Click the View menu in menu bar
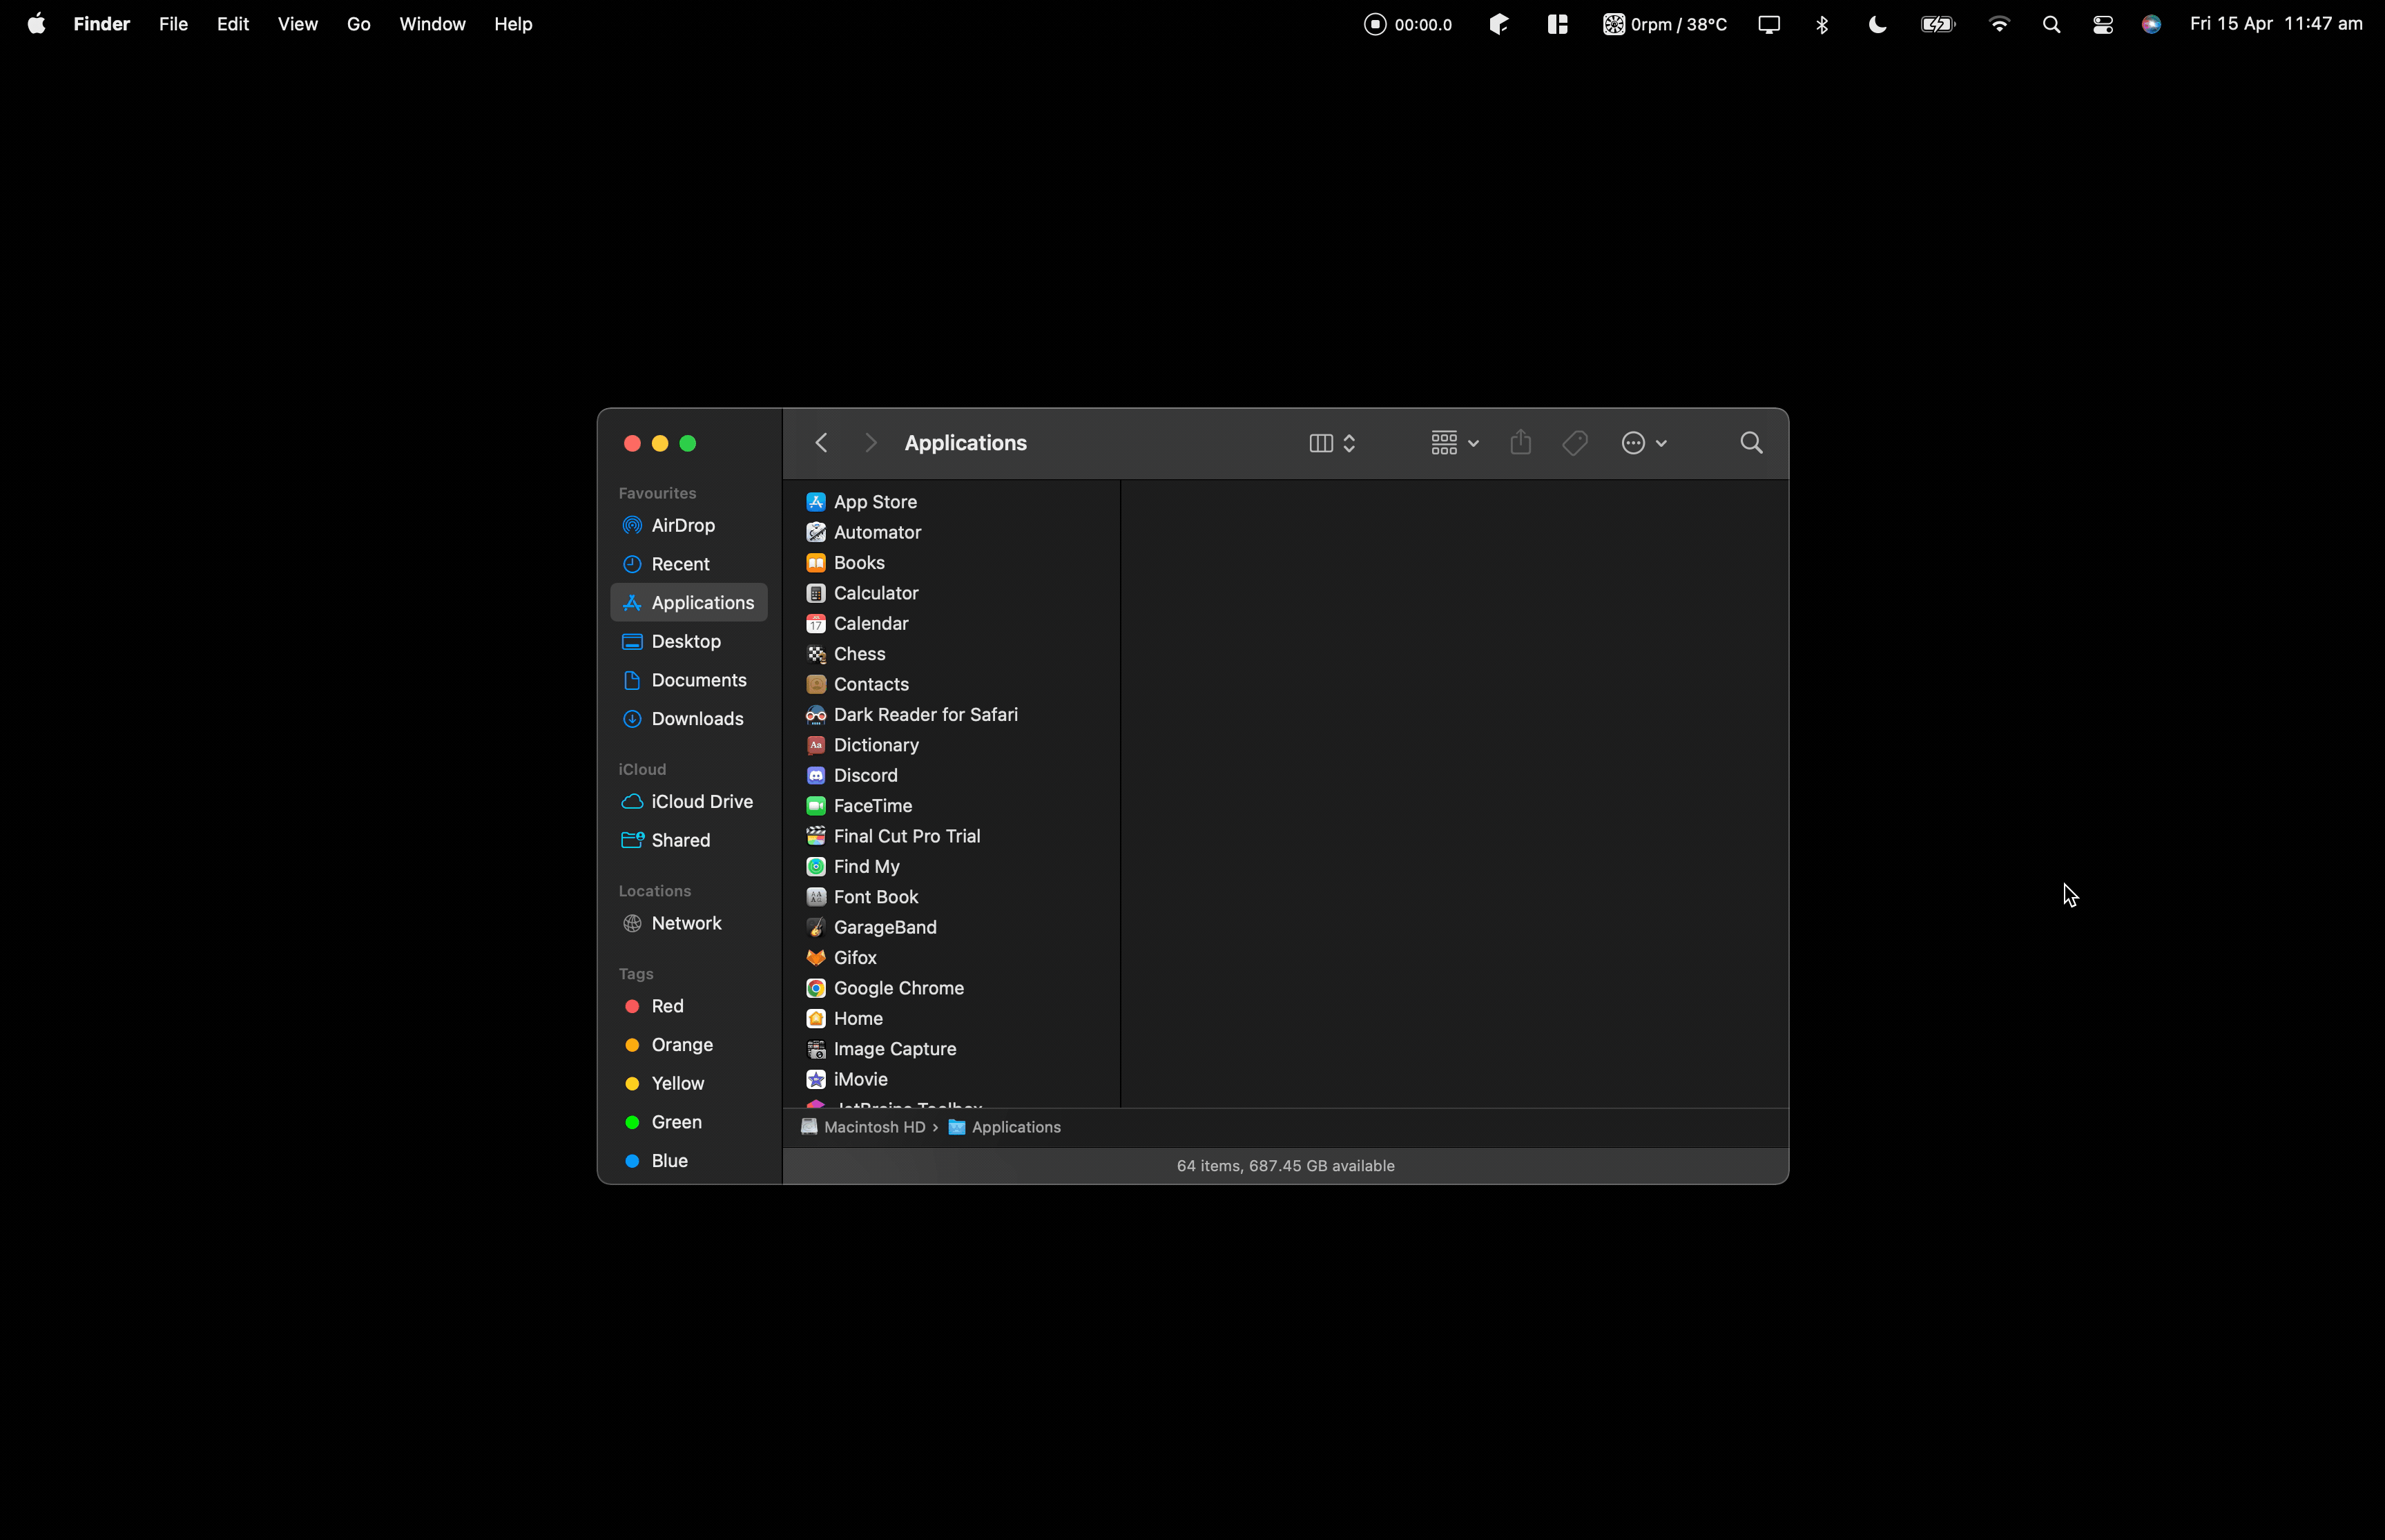Screen dimensions: 2385x1540 pyautogui.click(x=297, y=23)
